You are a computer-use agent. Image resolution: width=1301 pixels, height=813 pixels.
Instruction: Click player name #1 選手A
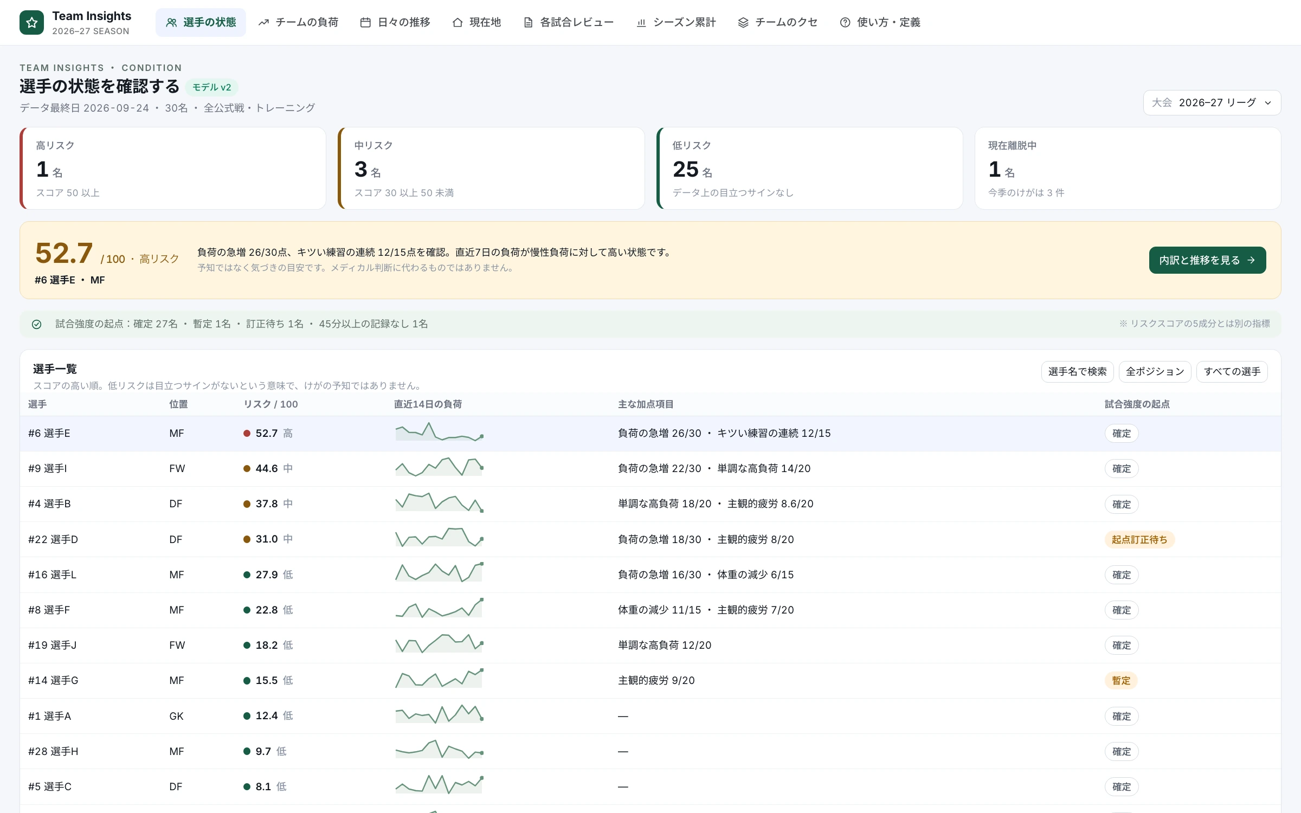pyautogui.click(x=50, y=716)
